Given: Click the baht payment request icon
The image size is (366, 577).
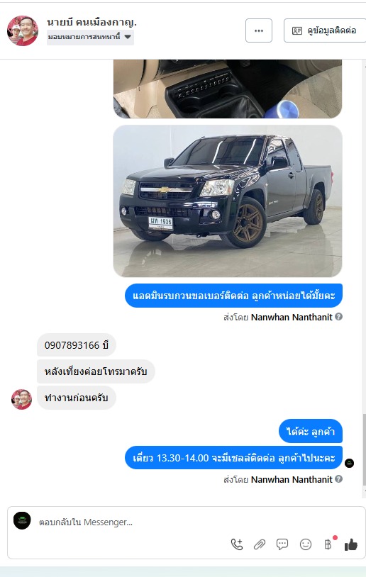Looking at the screenshot, I should tap(328, 544).
